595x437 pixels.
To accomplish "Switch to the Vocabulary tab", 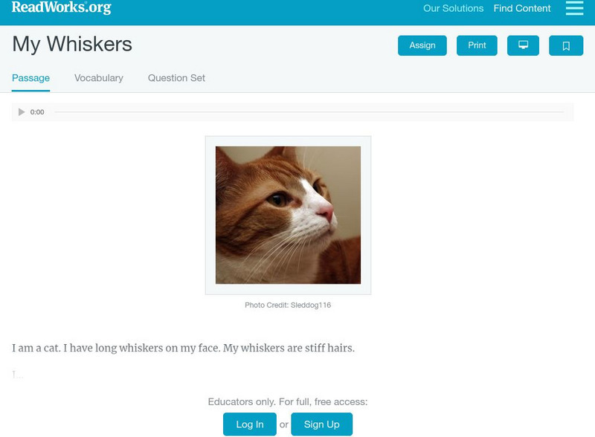I will [99, 78].
